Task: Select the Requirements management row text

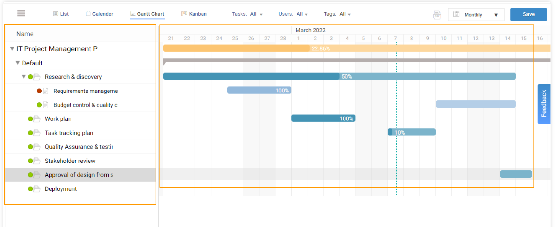Action: tap(86, 91)
